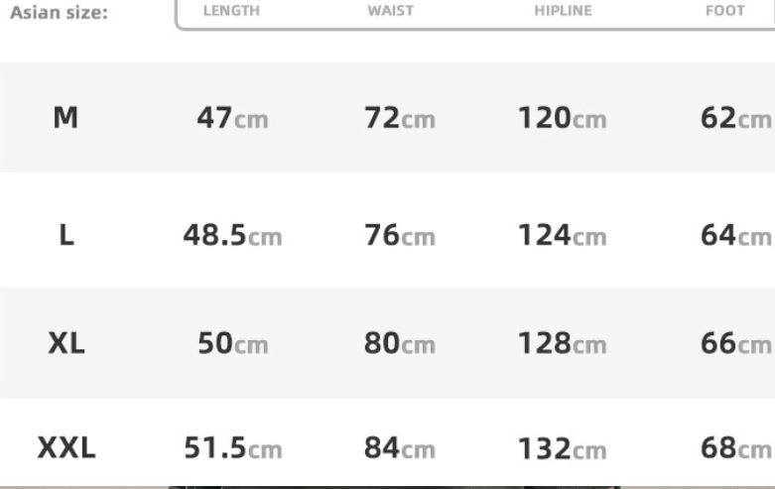Click the 120cm hipline value
Screen dimensions: 775x489
pos(562,119)
